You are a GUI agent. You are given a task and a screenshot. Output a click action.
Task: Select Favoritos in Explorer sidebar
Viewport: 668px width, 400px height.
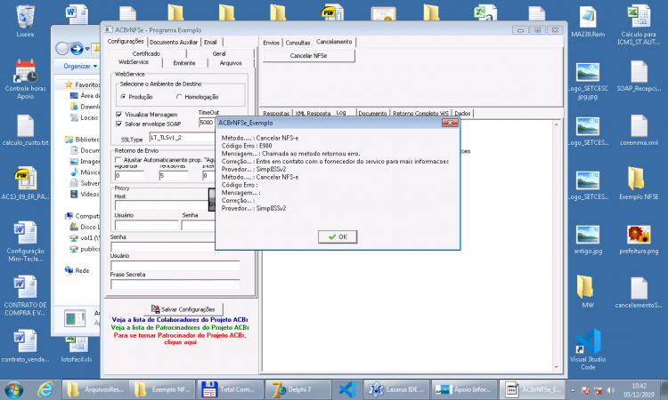(83, 84)
